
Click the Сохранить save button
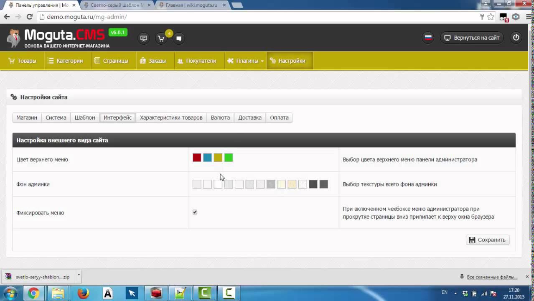[488, 240]
